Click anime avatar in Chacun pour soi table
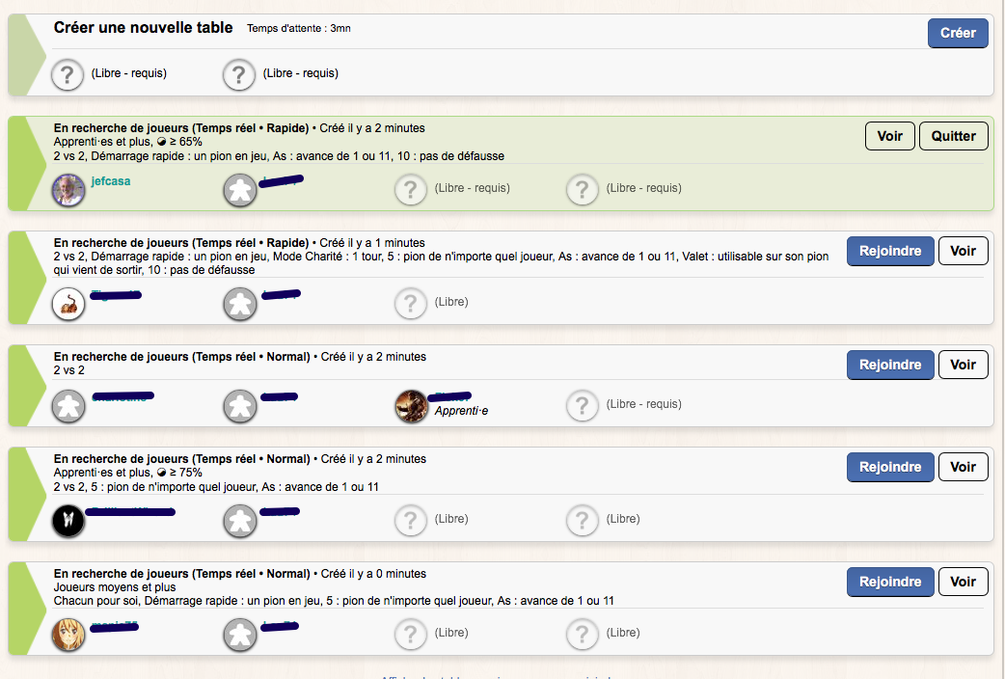This screenshot has height=679, width=1005. point(68,635)
